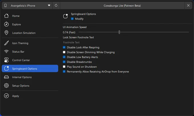The height and width of the screenshot is (116, 194).
Task: Open the device selector dropdown arrow
Action: tap(49, 5)
